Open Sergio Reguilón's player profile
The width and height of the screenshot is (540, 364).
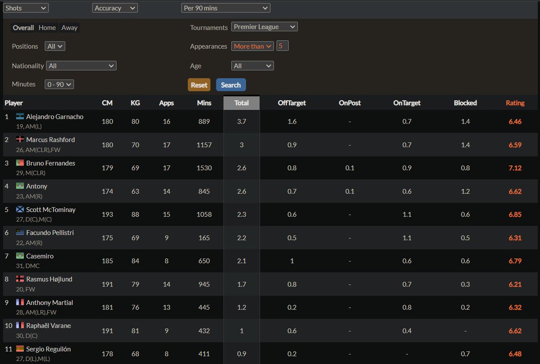click(x=49, y=349)
